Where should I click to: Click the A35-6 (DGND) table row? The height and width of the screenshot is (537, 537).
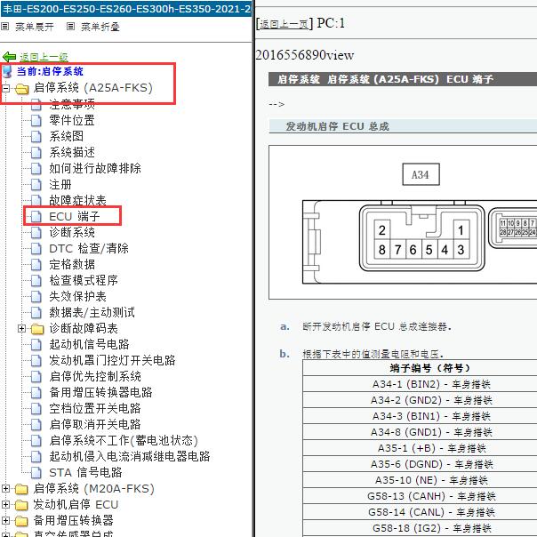pos(420,464)
